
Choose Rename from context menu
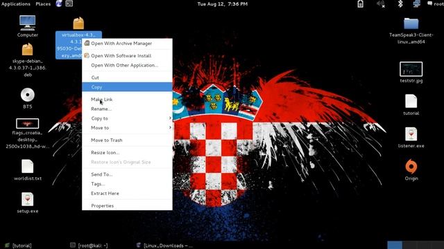(127, 109)
